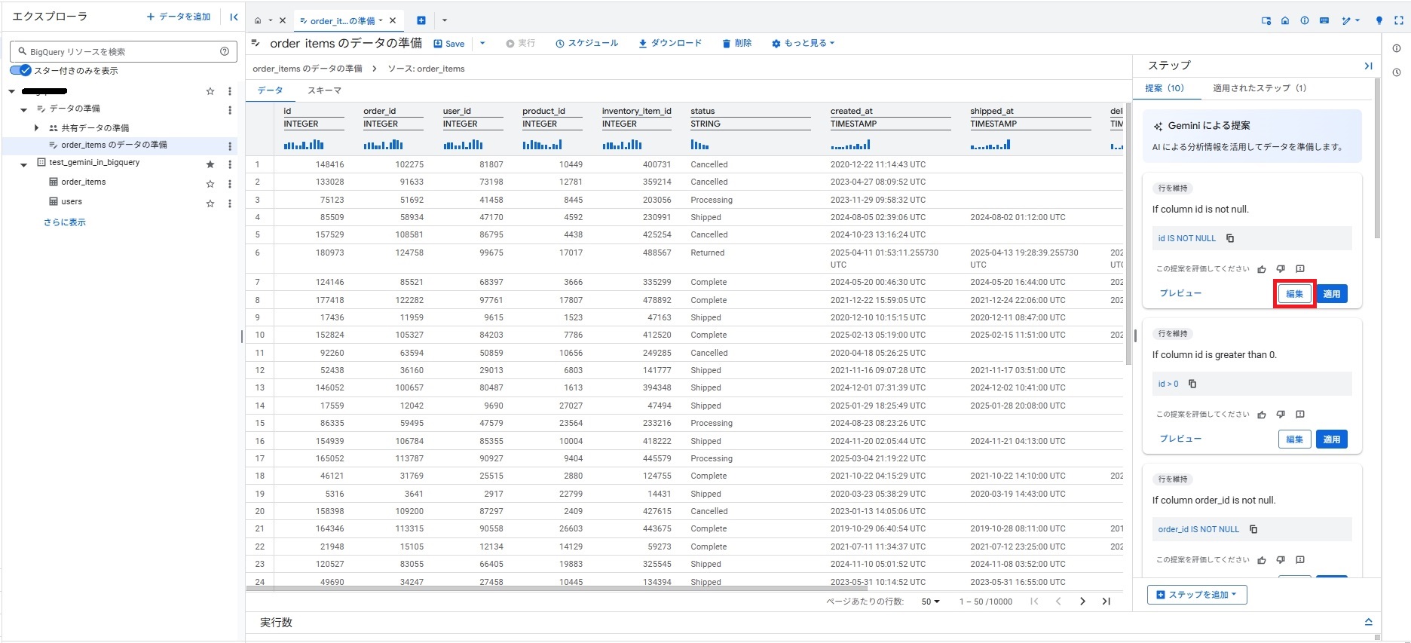Click the 削除 trash icon
Viewport: 1411px width, 643px height.
click(x=727, y=44)
